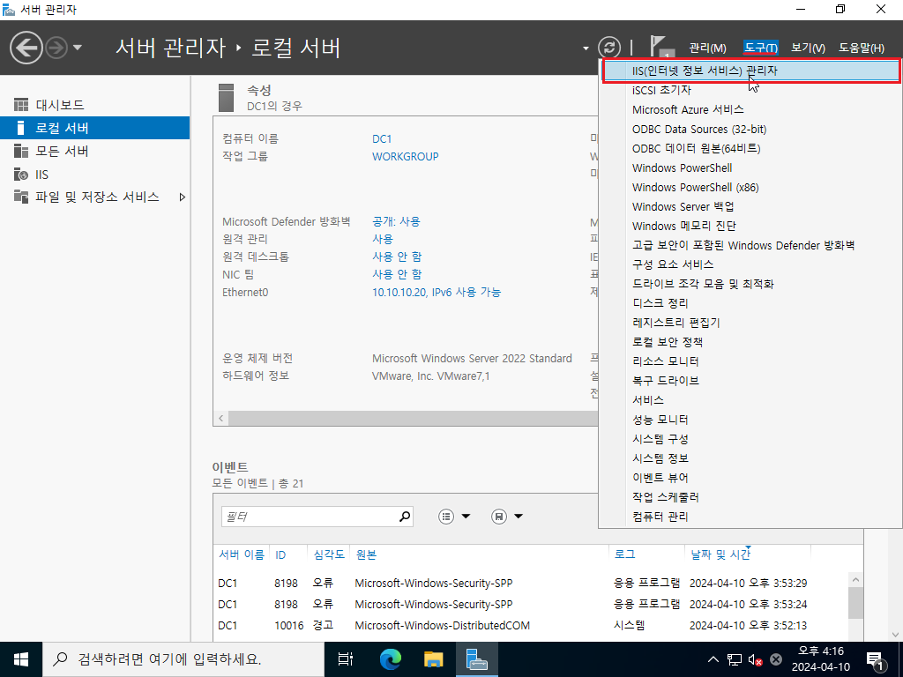
Task: Open the notifications flag icon
Action: click(x=661, y=48)
